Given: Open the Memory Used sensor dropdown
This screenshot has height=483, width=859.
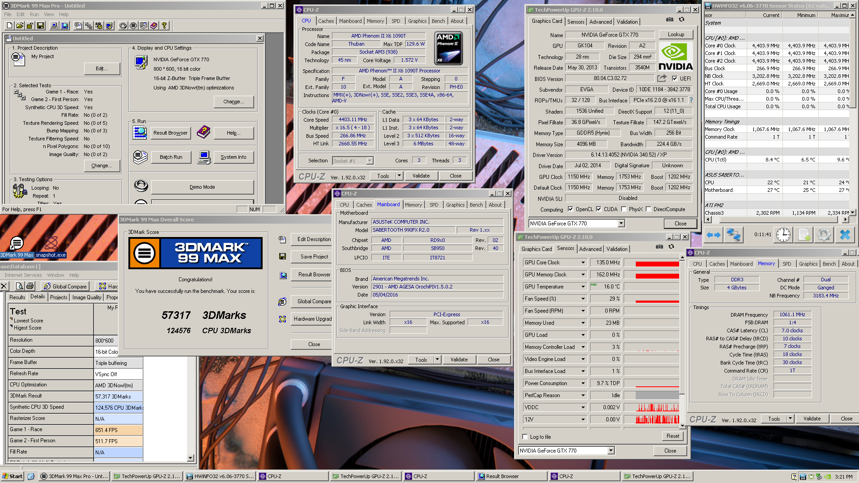Looking at the screenshot, I should tap(583, 323).
